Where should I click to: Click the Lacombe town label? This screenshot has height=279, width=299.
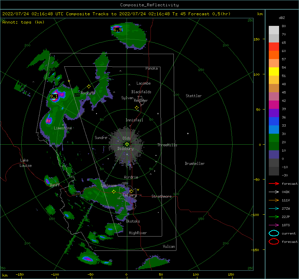144,83
